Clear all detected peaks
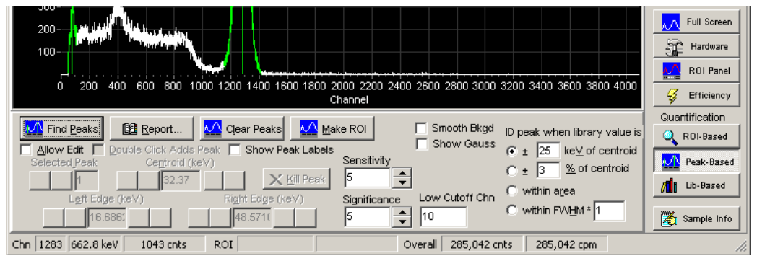 pos(242,128)
